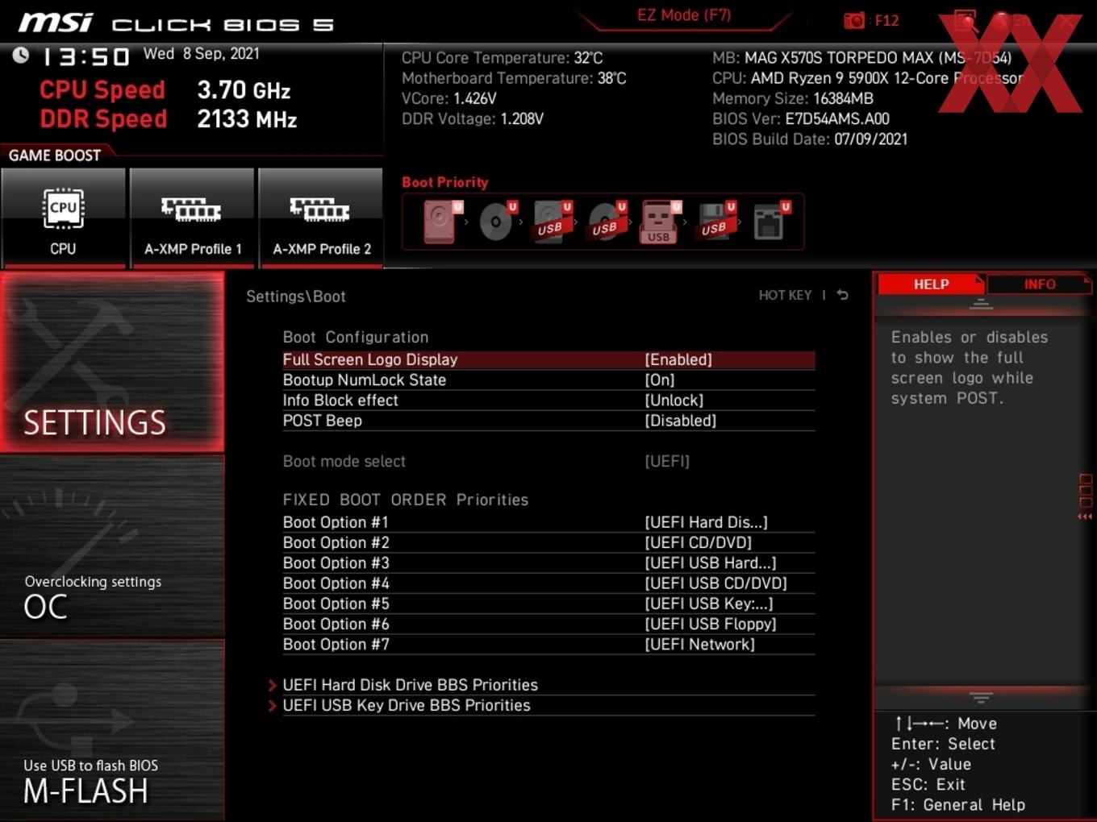Open Boot Option #3 [UEFI USB Hard...] value

pos(711,563)
